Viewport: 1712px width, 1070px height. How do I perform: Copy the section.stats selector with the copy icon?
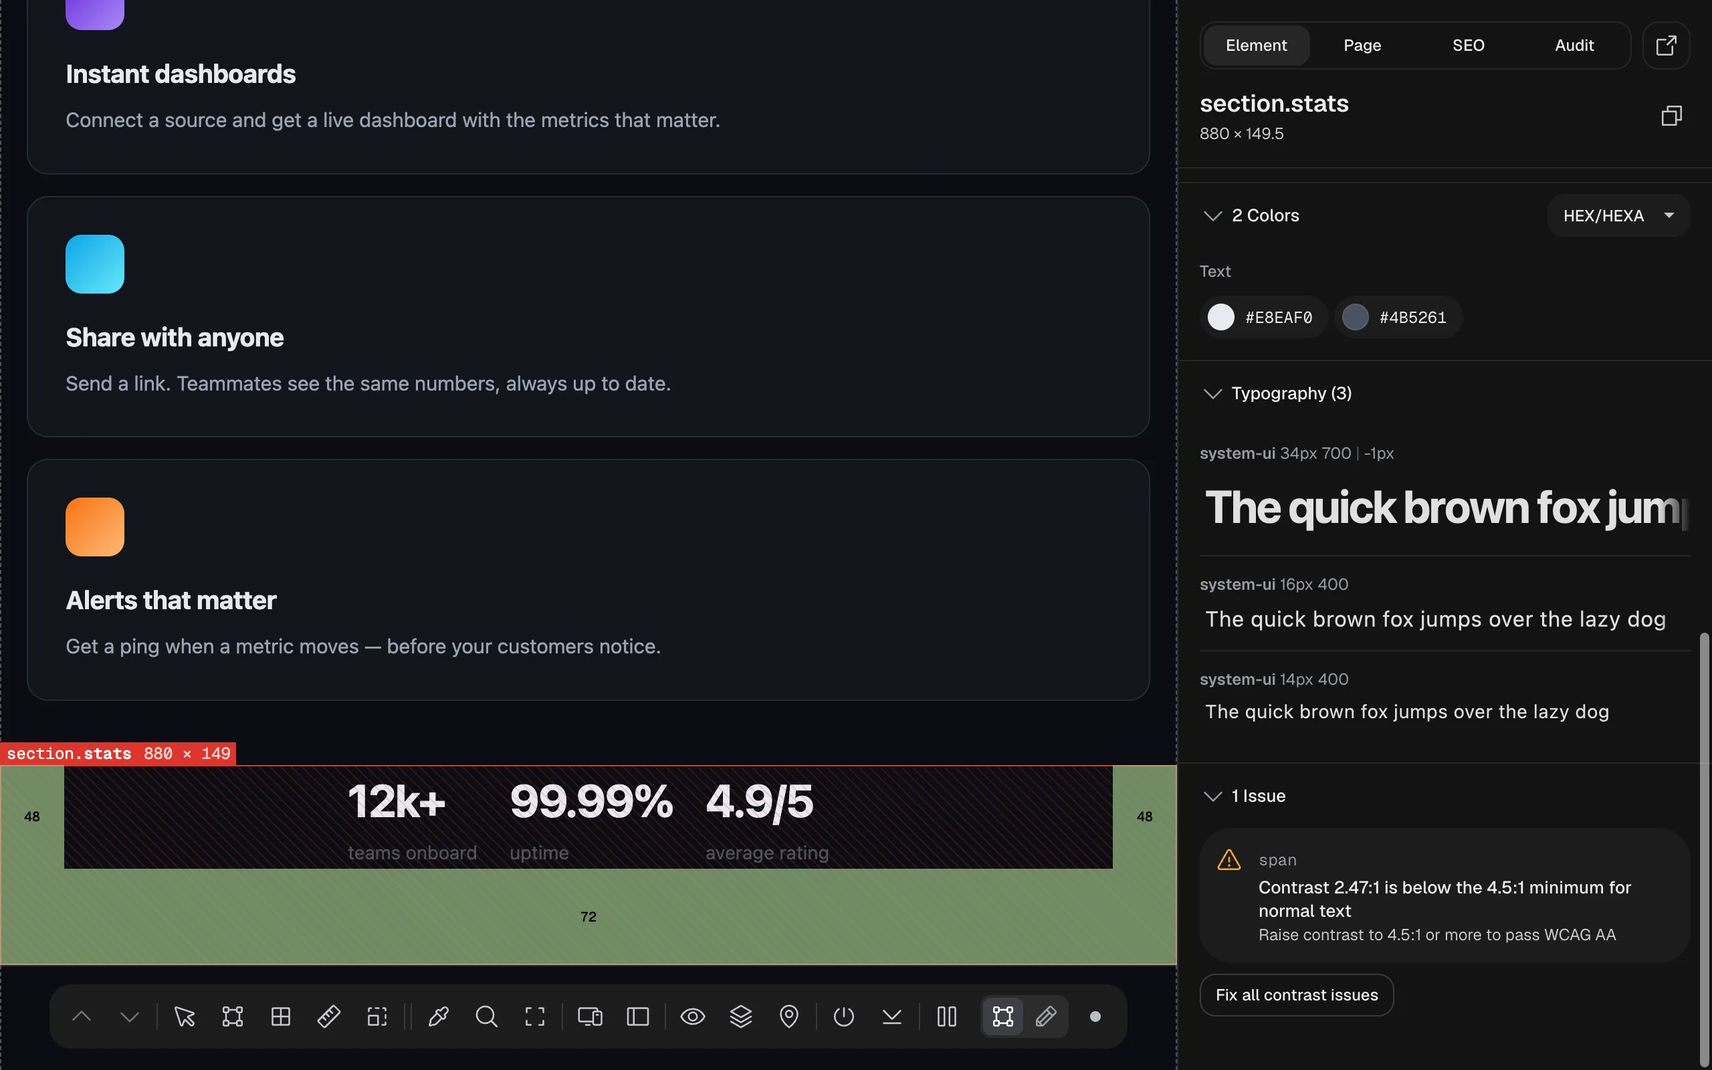[x=1671, y=115]
